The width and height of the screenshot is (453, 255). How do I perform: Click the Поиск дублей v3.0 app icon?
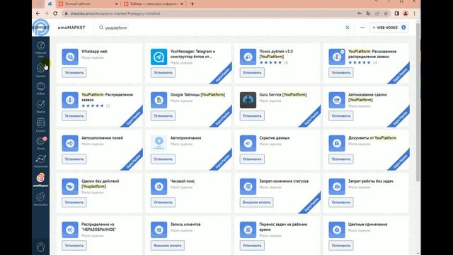[248, 57]
